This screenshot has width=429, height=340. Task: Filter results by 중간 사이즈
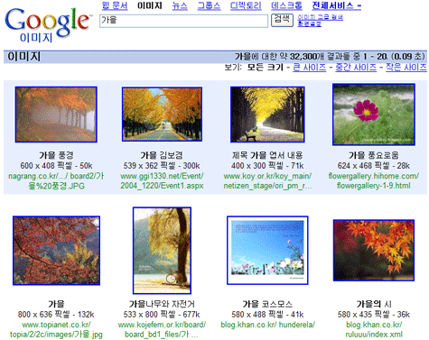point(356,68)
